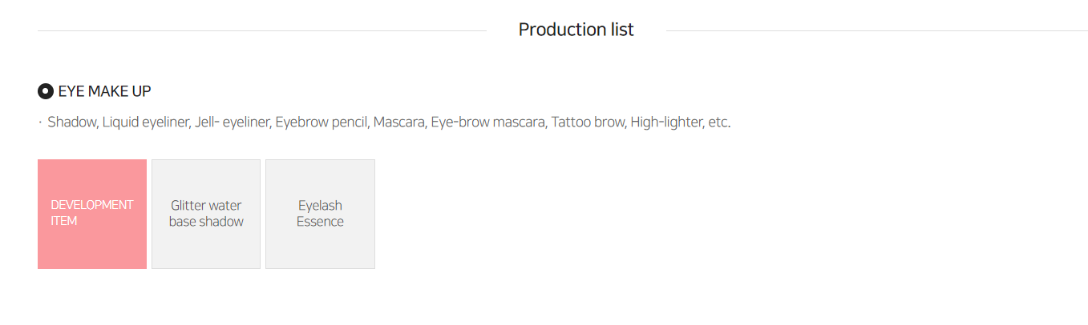This screenshot has width=1088, height=325.
Task: Open the Glitter water base shadow tile
Action: coord(206,214)
